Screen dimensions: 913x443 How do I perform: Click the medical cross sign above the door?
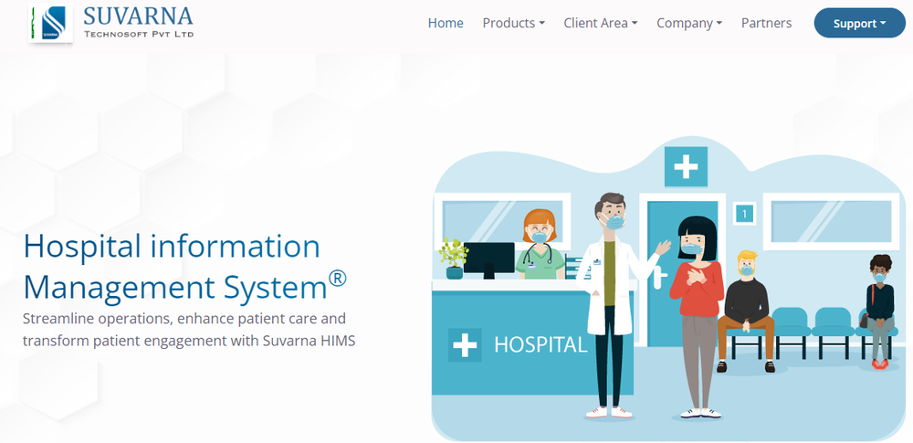686,167
